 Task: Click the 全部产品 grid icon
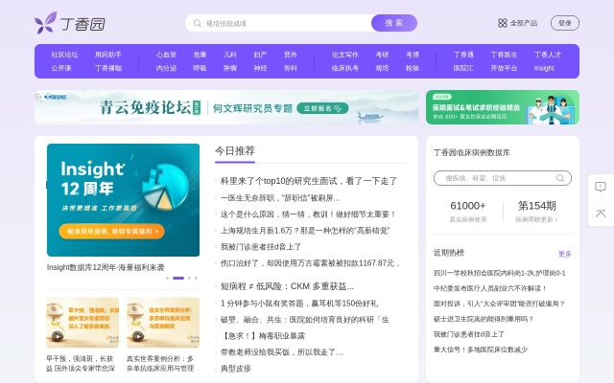coord(502,23)
